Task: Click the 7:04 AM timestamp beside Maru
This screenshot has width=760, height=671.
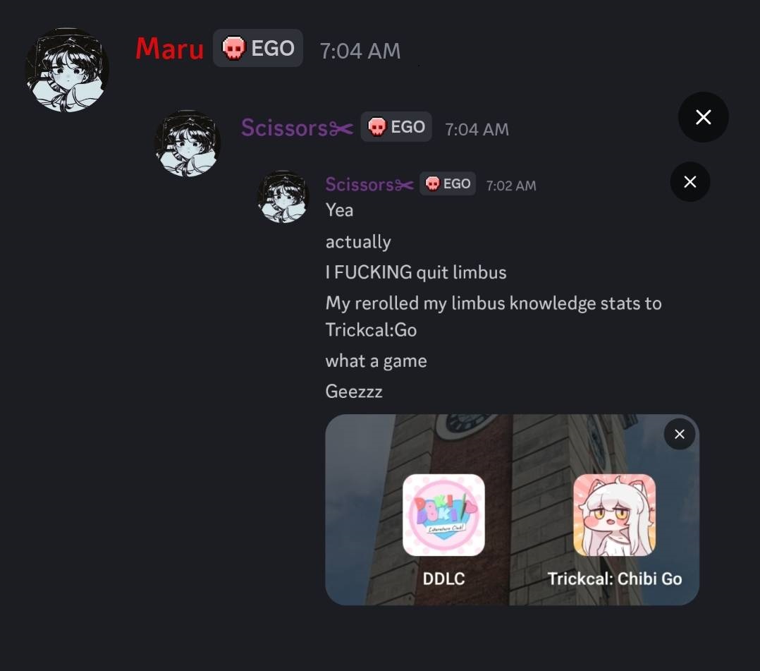Action: click(x=360, y=51)
